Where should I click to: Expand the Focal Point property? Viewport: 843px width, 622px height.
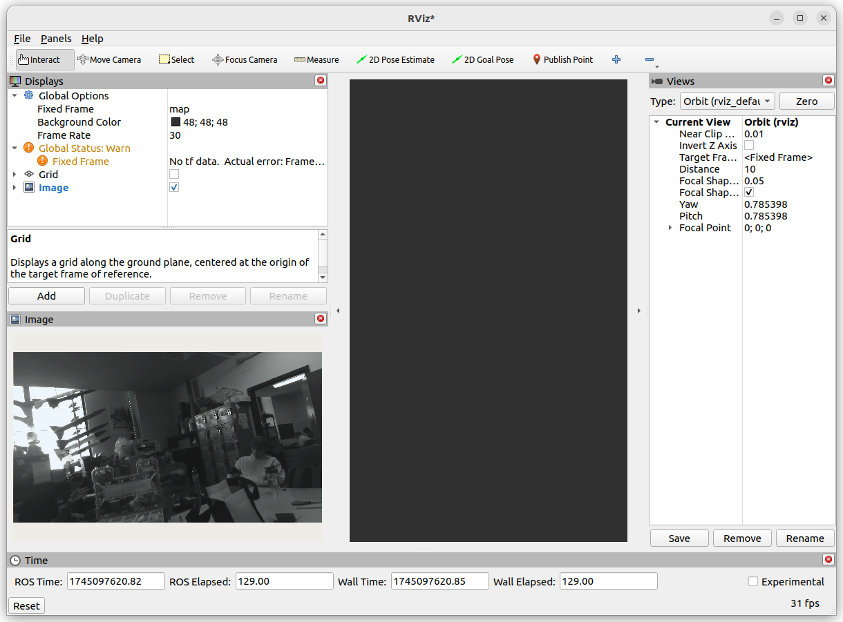click(670, 228)
